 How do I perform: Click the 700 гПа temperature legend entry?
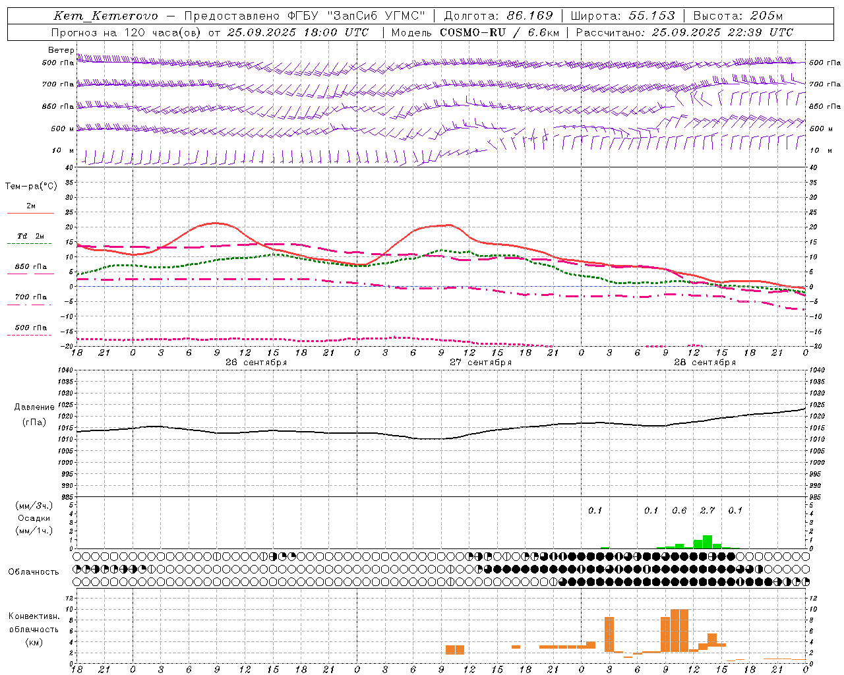click(x=31, y=297)
